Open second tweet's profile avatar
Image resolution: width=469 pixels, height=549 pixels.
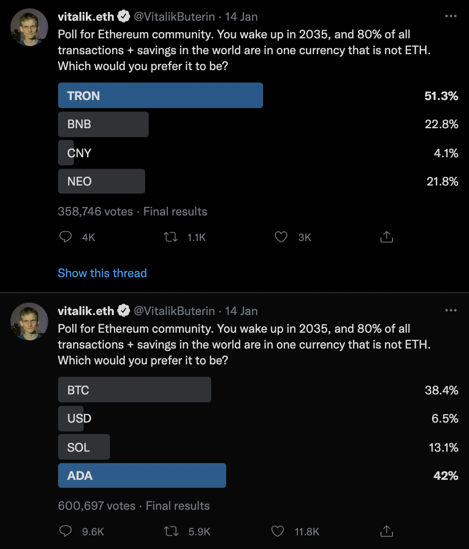29,322
